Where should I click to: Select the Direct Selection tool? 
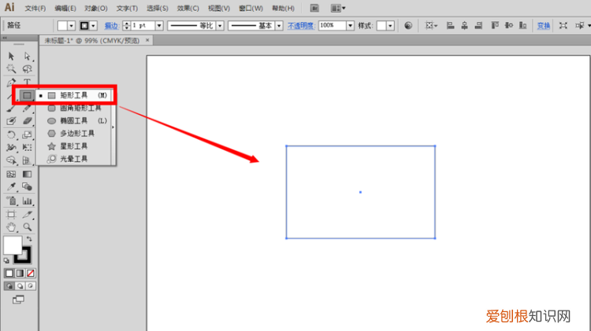[27, 57]
